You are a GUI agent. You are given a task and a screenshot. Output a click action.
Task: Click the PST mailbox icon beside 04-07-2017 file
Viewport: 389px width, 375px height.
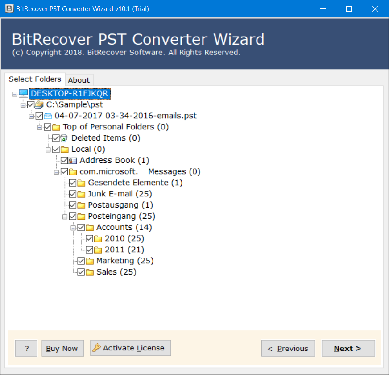(x=48, y=116)
